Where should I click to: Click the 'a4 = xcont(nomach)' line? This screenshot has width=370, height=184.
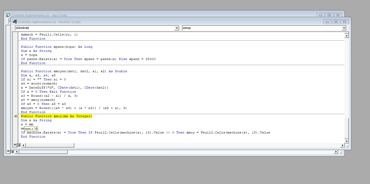(x=39, y=83)
